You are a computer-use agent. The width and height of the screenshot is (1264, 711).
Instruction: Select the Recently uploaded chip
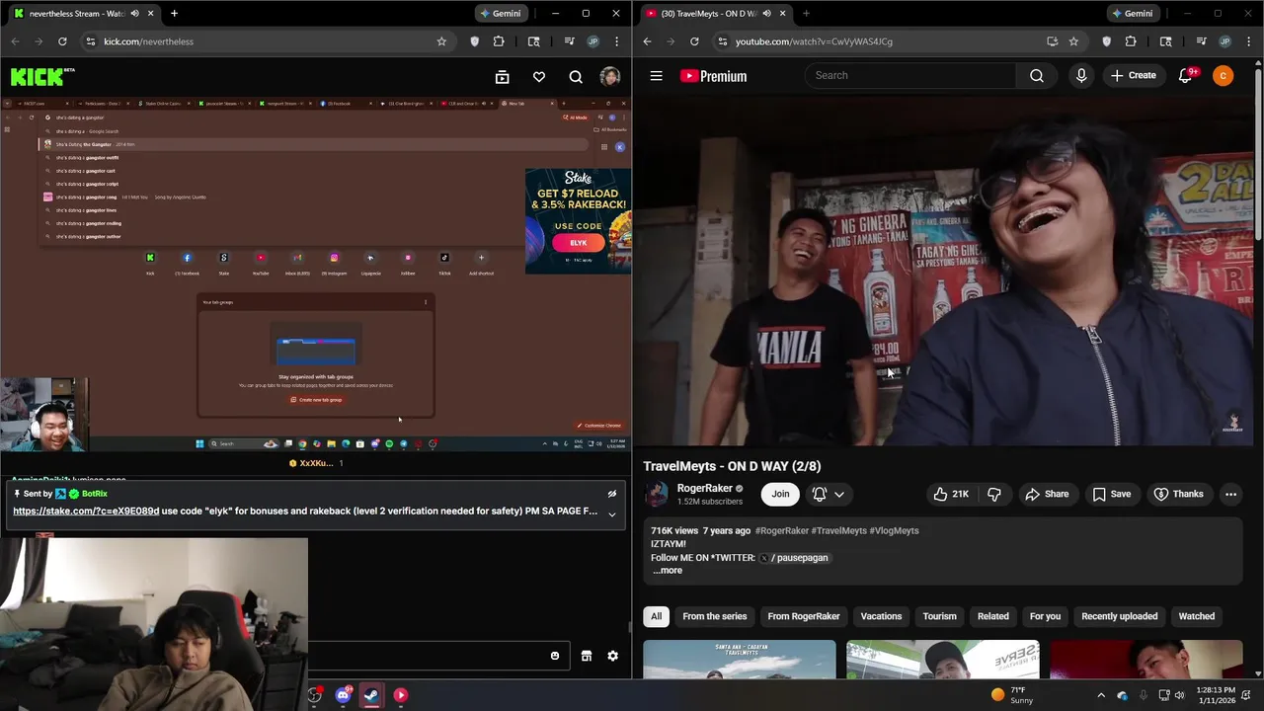coord(1120,616)
